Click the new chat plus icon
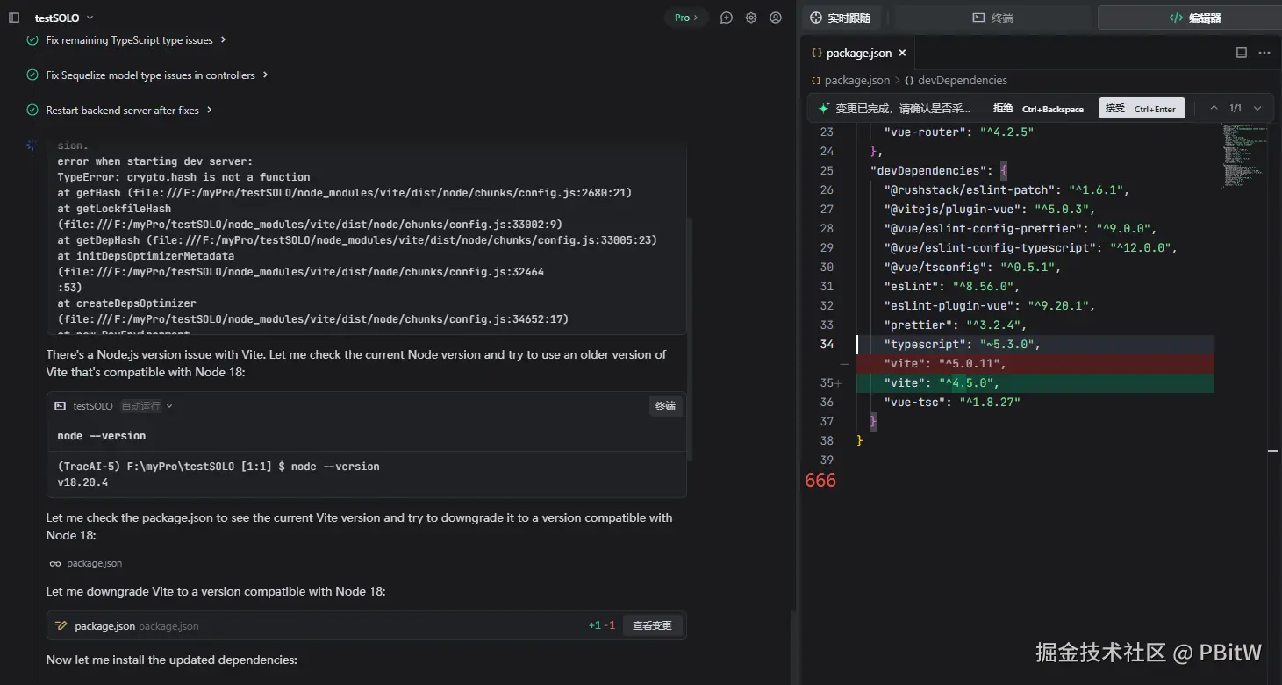 pyautogui.click(x=726, y=18)
